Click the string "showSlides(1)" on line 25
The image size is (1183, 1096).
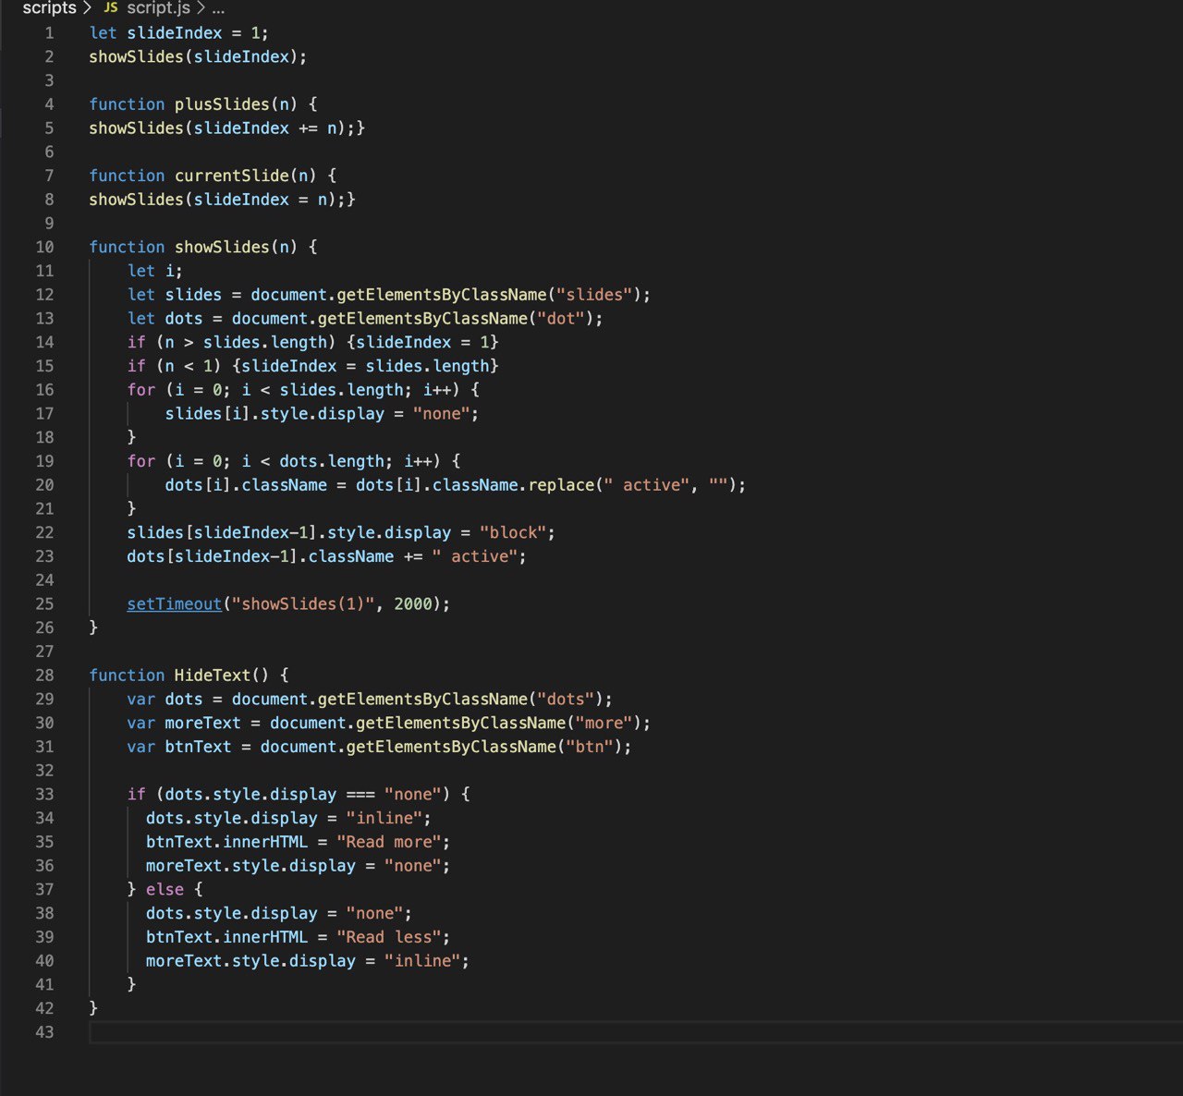[x=303, y=603]
